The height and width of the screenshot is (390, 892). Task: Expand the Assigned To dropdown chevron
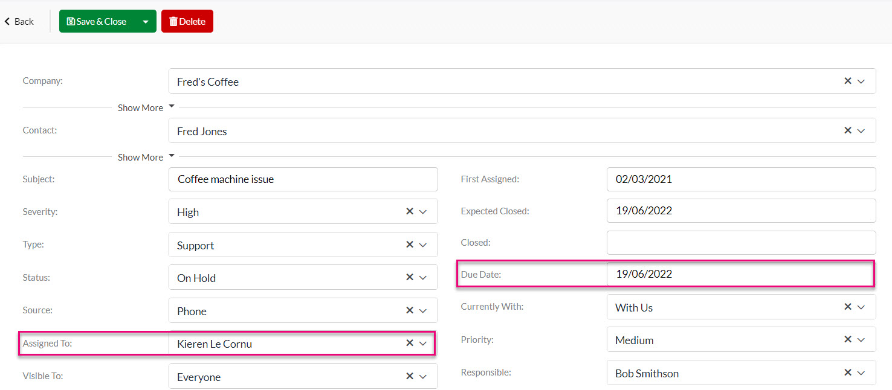(x=423, y=344)
